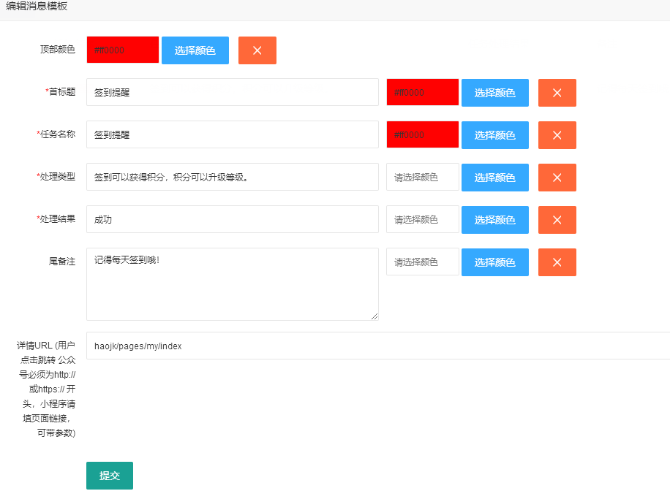Clear the 任务名称 color with X button
The height and width of the screenshot is (491, 670).
point(557,135)
